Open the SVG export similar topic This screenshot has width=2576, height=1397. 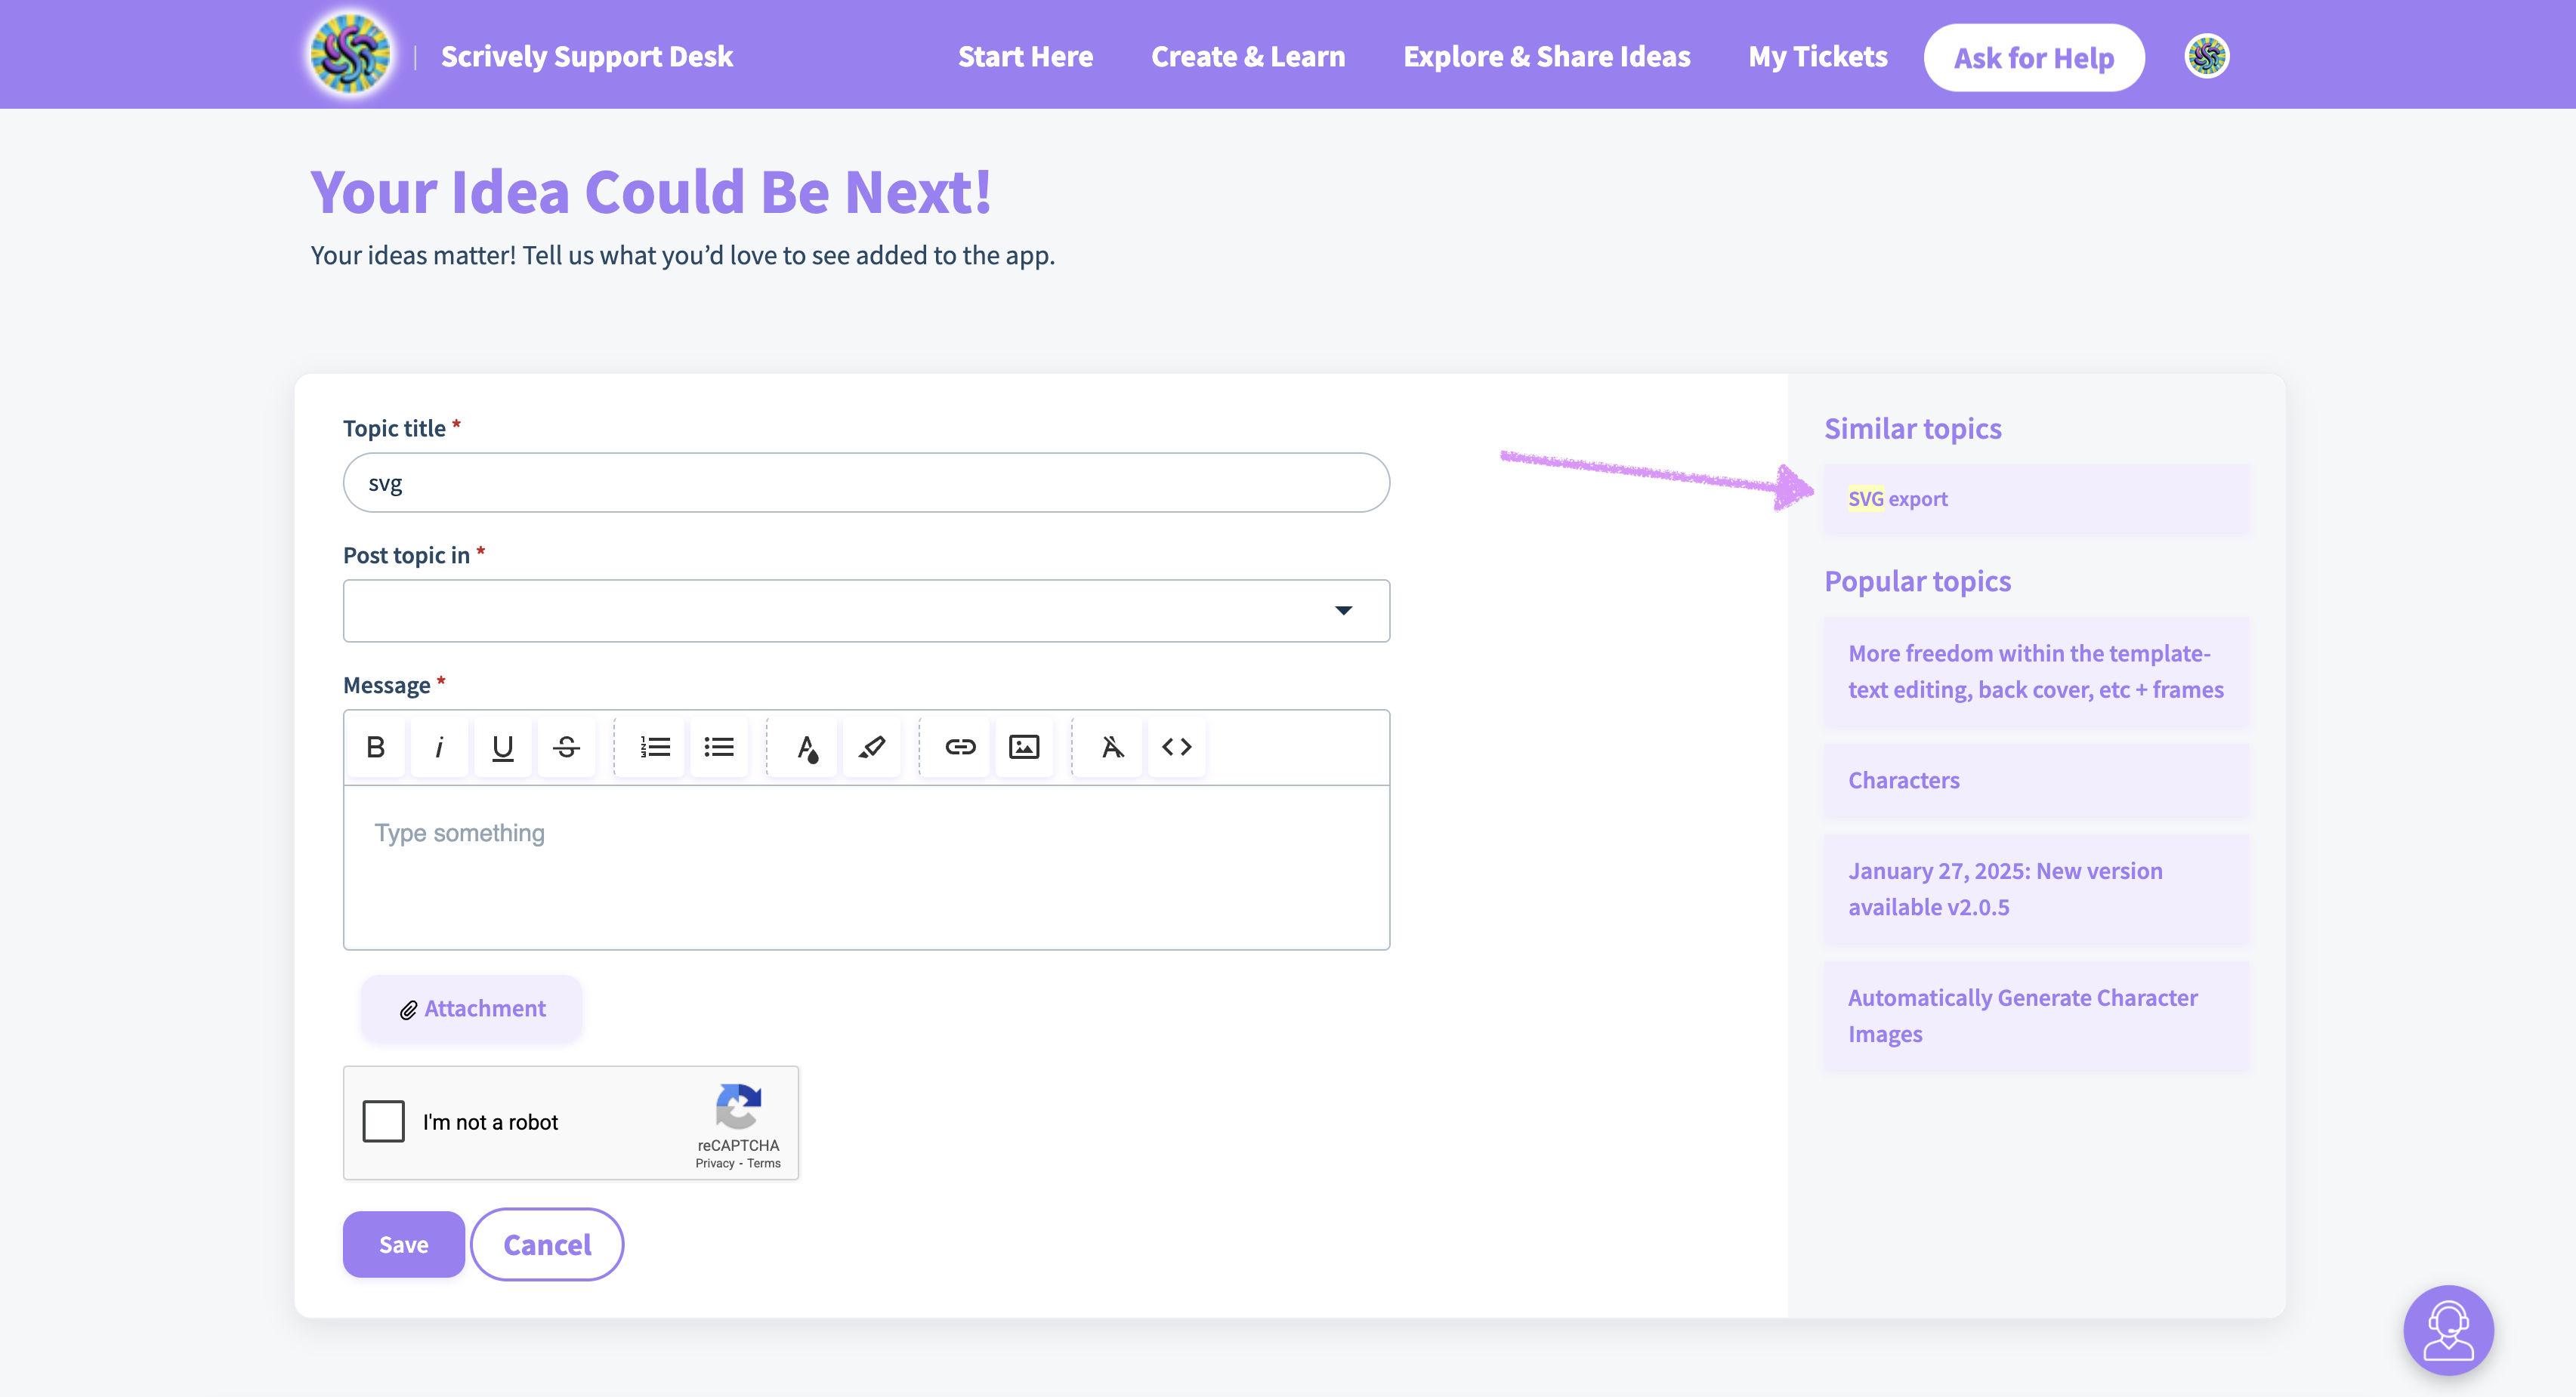(x=1897, y=498)
